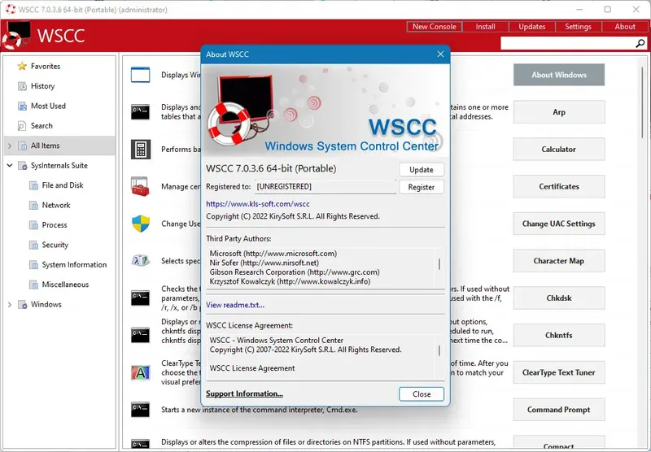651x452 pixels.
Task: Select the Krzysztof Kowalczyk author line
Action: (290, 281)
